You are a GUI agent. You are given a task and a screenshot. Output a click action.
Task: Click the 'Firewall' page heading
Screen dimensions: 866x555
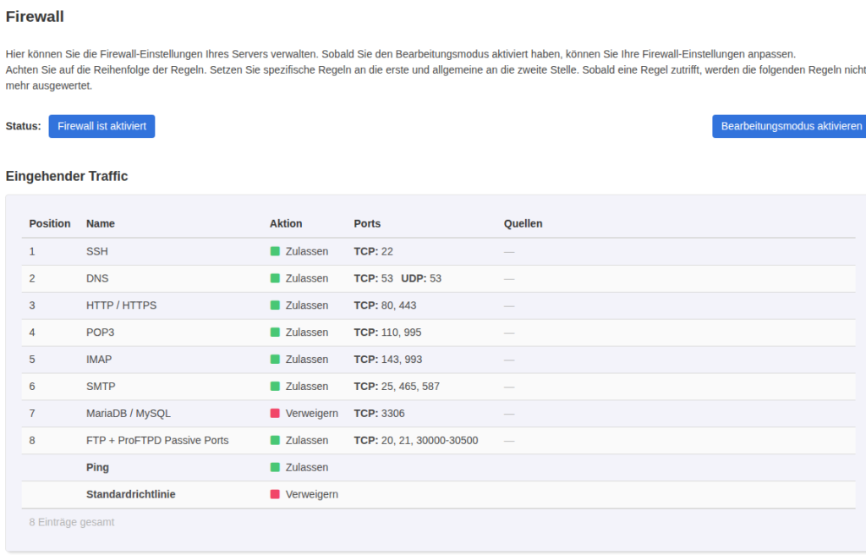(x=35, y=17)
